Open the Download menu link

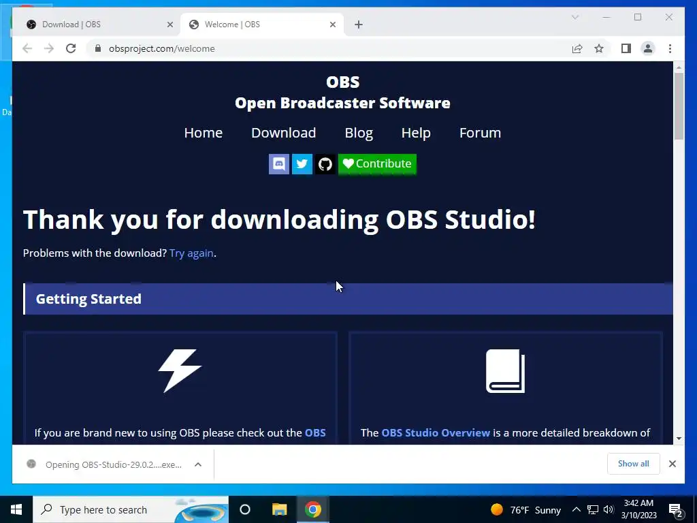(284, 133)
